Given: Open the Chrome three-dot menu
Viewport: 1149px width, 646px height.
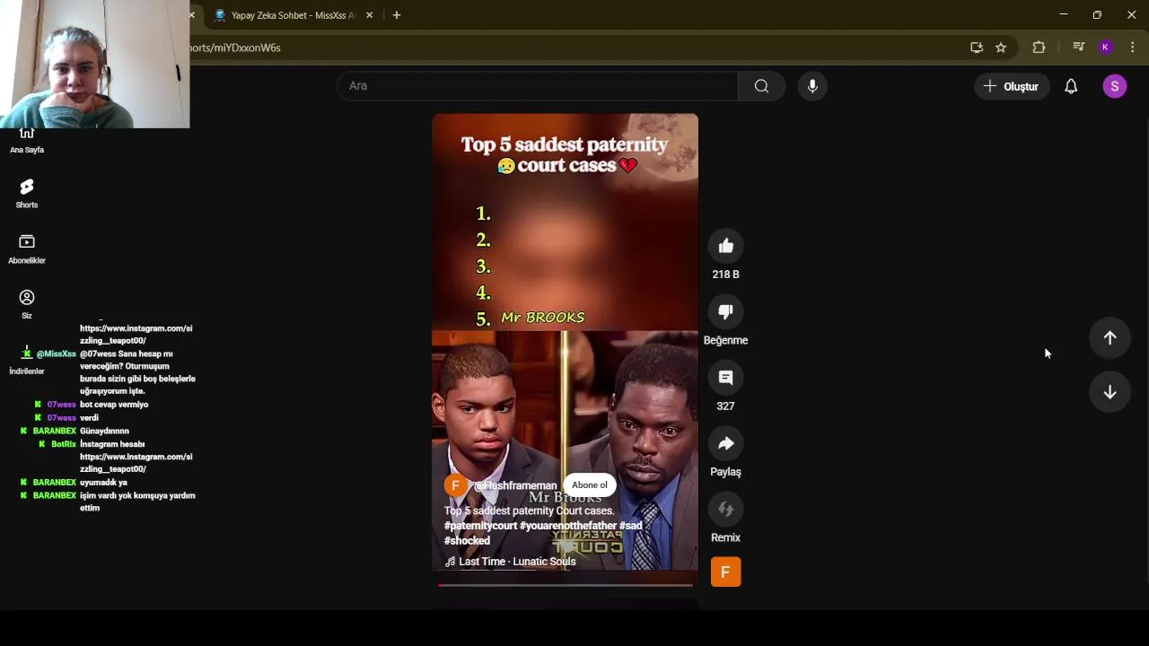Looking at the screenshot, I should (x=1133, y=48).
